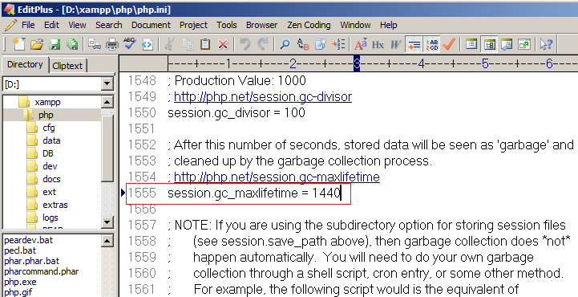Click file list scroll up arrow
578x297 pixels.
pos(107,241)
